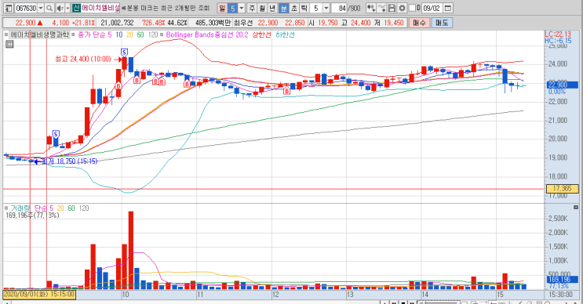Click the 하한선 lower band legend
Screen dimensions: 583x304
pyautogui.click(x=285, y=34)
